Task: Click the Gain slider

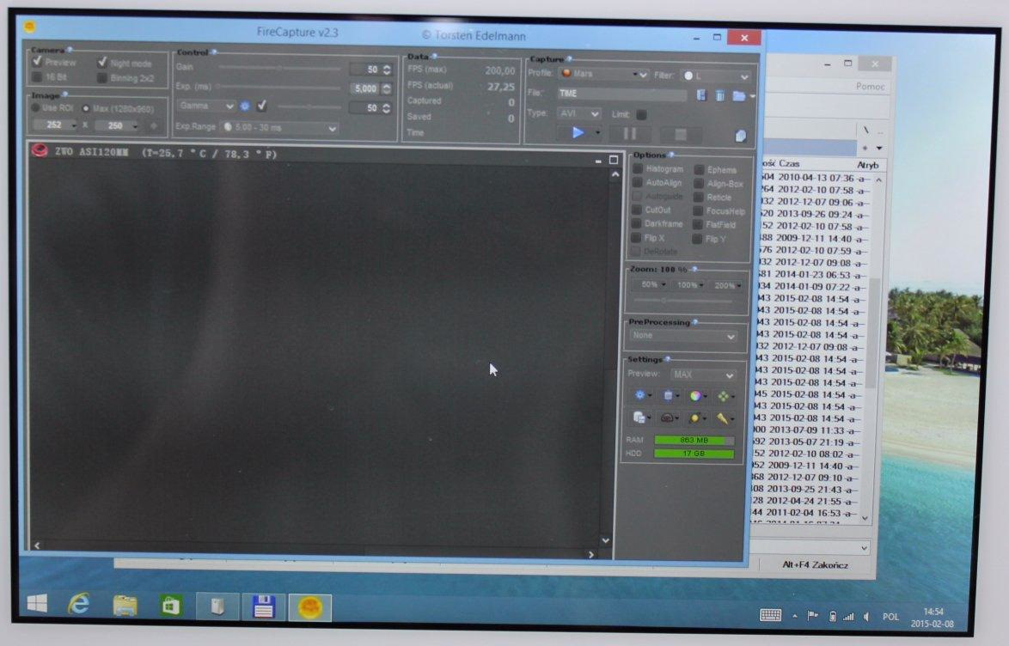Action: tap(279, 69)
